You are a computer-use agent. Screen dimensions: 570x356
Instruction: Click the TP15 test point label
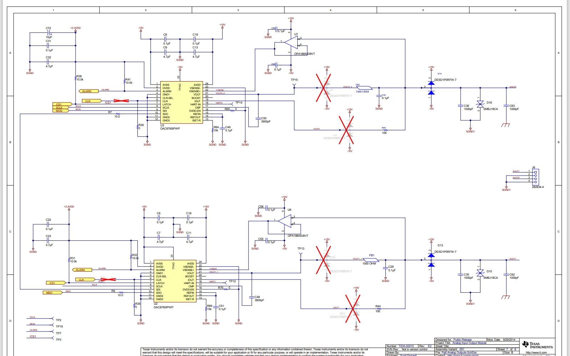[294, 80]
